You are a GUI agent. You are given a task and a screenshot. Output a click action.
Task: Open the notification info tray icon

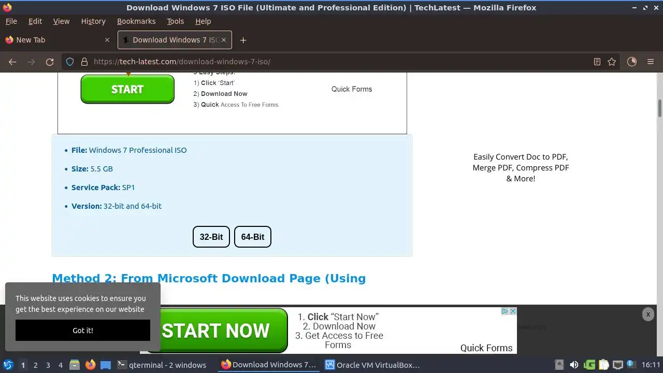pos(631,365)
